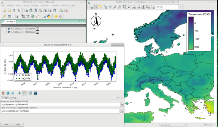Image resolution: width=218 pixels, height=127 pixels.
Task: Click in the raster temporal dataset field
Action: click(x=60, y=104)
